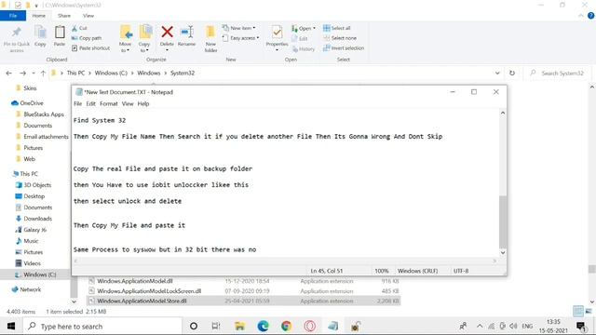Go back with the navigation arrow
Image resolution: width=596 pixels, height=335 pixels.
9,73
